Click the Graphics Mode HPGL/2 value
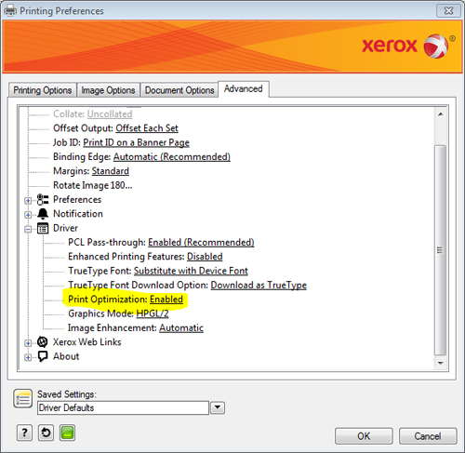Screen dimensions: 465x453 point(153,313)
